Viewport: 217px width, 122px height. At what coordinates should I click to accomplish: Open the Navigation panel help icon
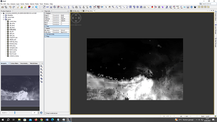[41, 113]
